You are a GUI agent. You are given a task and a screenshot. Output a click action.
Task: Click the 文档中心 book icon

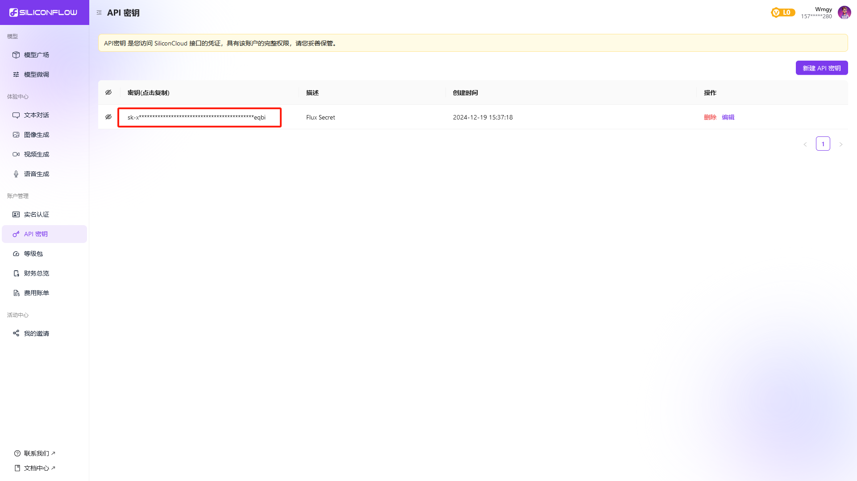(17, 468)
